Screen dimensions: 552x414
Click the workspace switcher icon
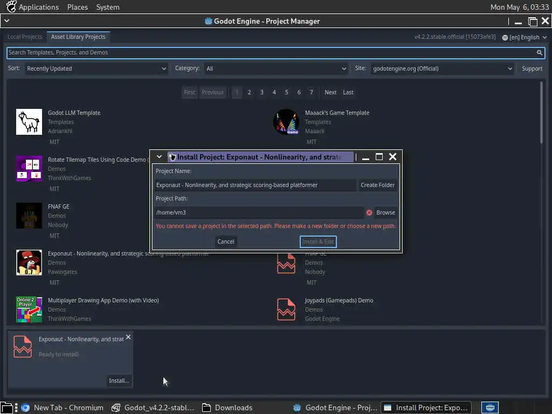coord(489,408)
